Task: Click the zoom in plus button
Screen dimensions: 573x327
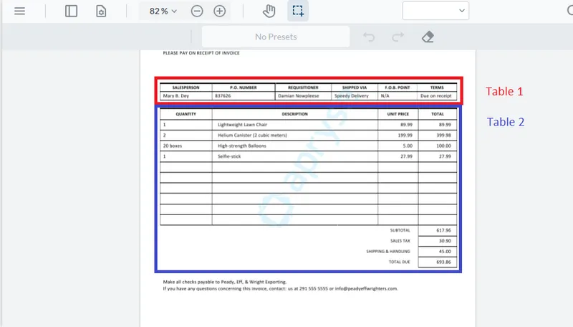Action: 220,11
